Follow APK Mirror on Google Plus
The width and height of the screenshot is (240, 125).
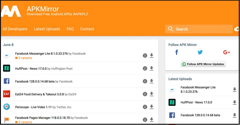click(x=226, y=52)
